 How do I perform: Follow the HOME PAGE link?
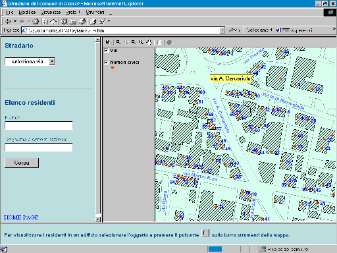click(x=21, y=217)
